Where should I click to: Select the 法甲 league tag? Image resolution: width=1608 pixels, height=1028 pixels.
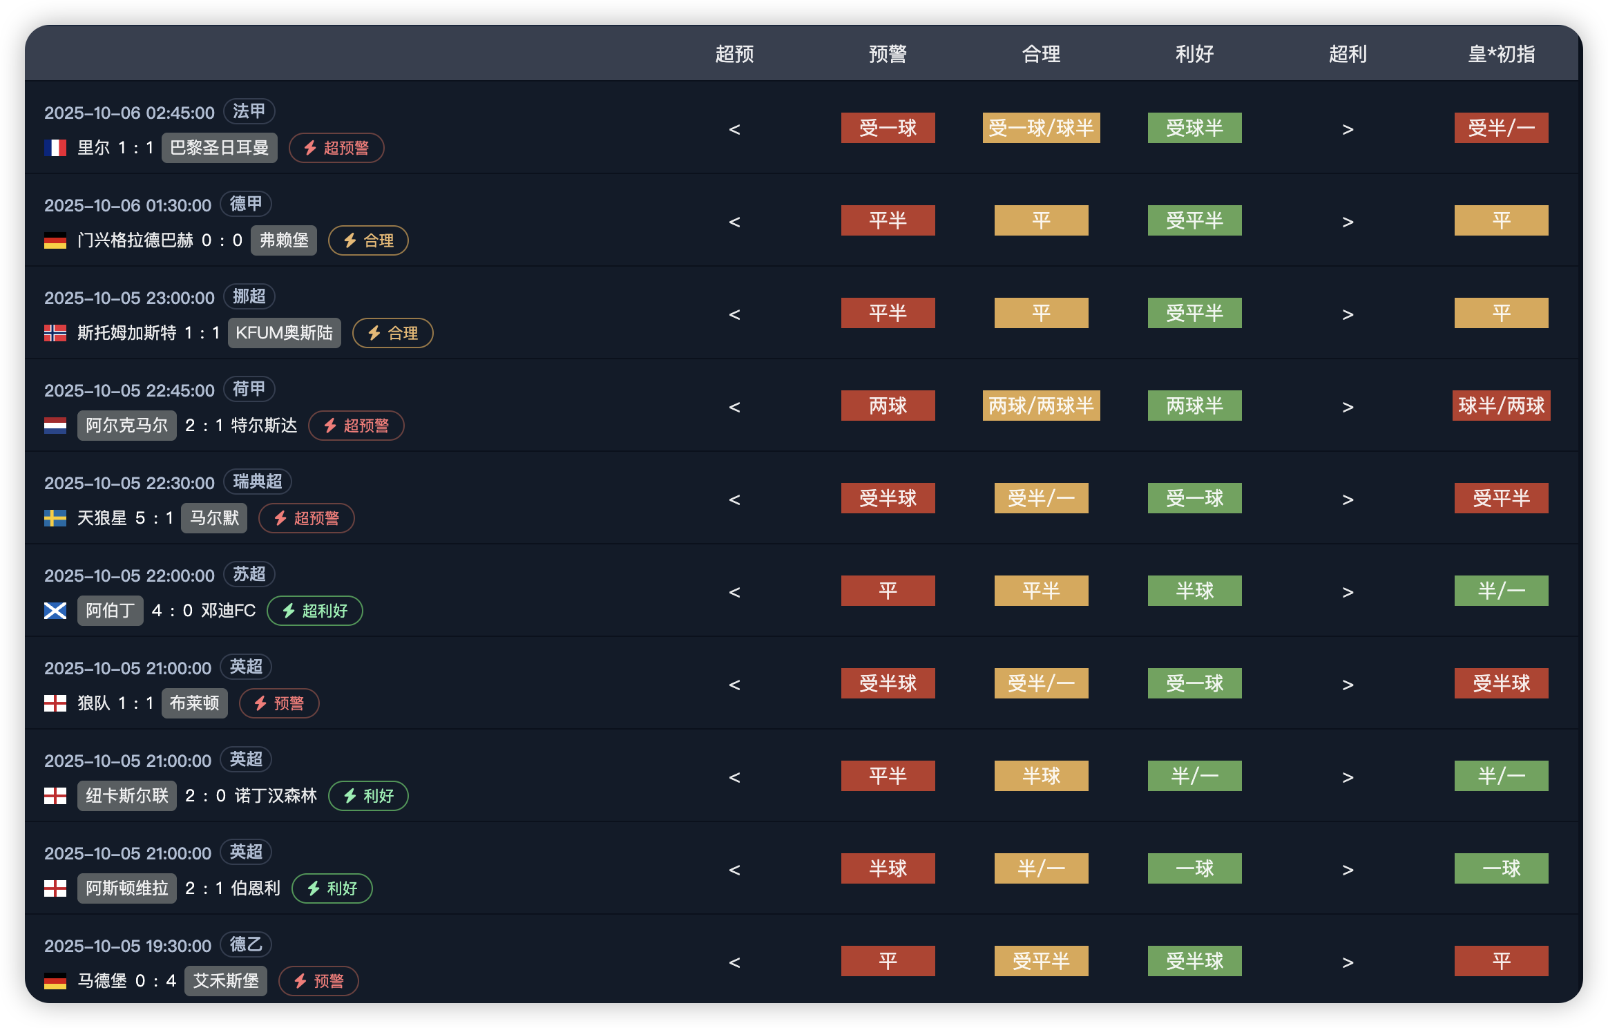249,111
